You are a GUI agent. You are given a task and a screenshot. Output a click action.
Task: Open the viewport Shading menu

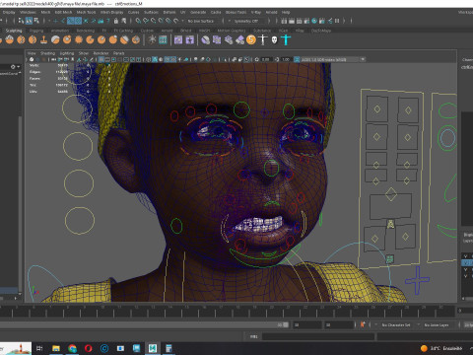coord(47,53)
